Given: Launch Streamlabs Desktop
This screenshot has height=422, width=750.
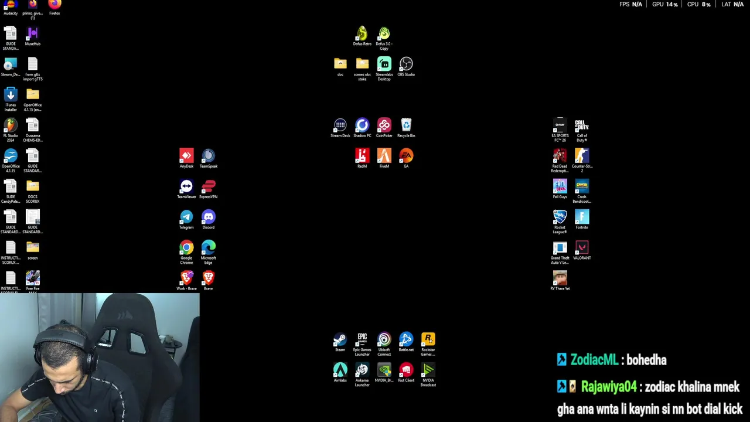Looking at the screenshot, I should pyautogui.click(x=384, y=69).
